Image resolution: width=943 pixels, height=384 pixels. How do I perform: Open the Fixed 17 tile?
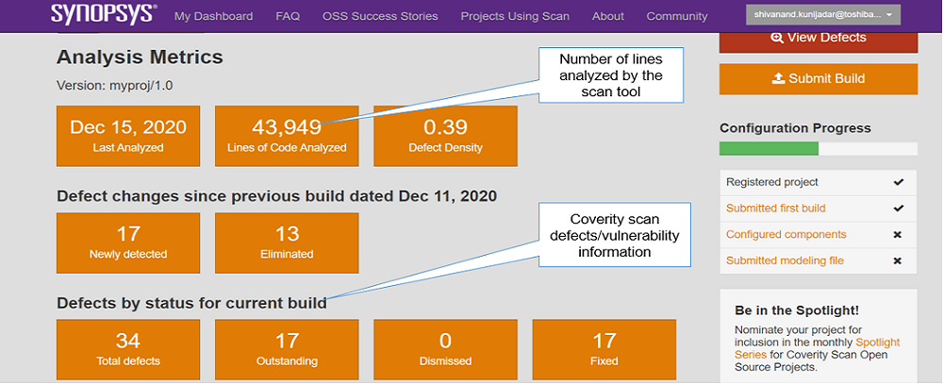(604, 350)
